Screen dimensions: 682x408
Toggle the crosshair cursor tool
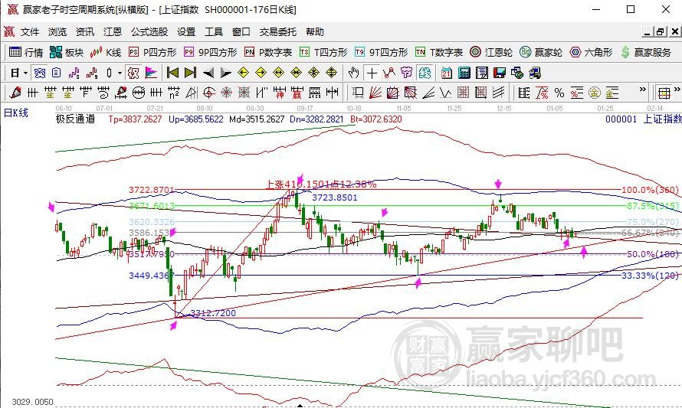(372, 73)
